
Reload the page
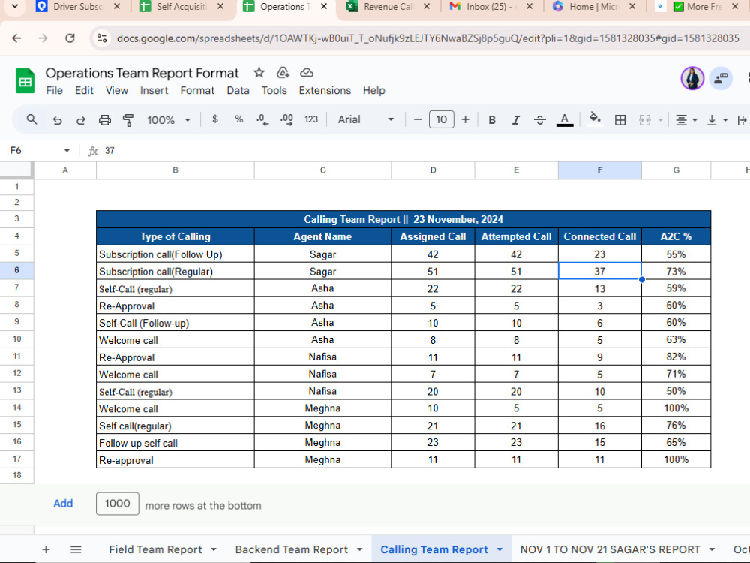click(70, 38)
